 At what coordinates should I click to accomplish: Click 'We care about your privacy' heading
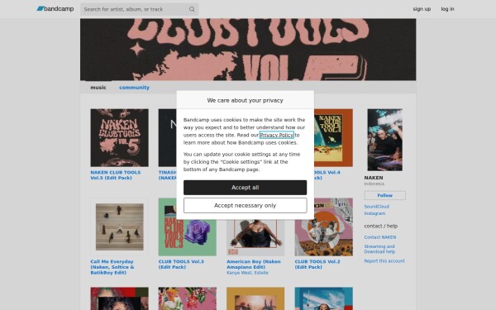coord(245,100)
